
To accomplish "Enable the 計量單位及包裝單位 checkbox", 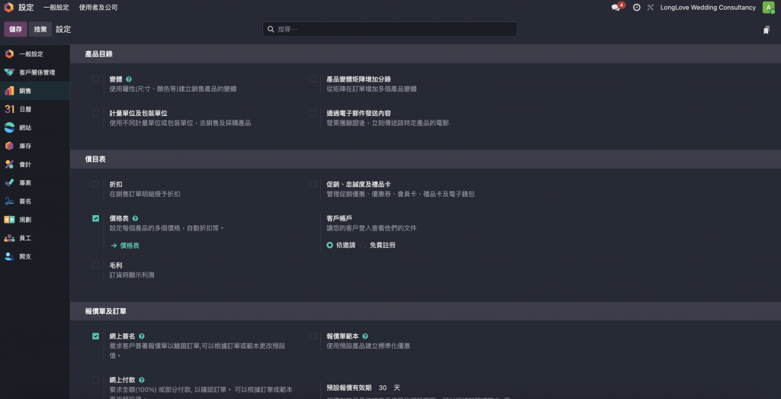I will click(95, 113).
